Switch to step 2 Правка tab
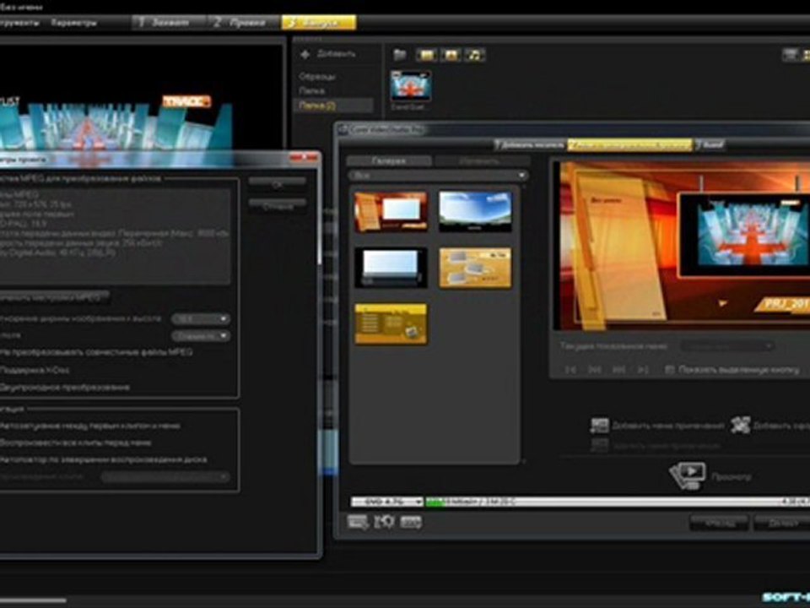810x608 pixels. coord(243,23)
